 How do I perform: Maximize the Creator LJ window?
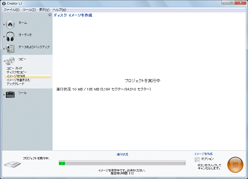231,3
